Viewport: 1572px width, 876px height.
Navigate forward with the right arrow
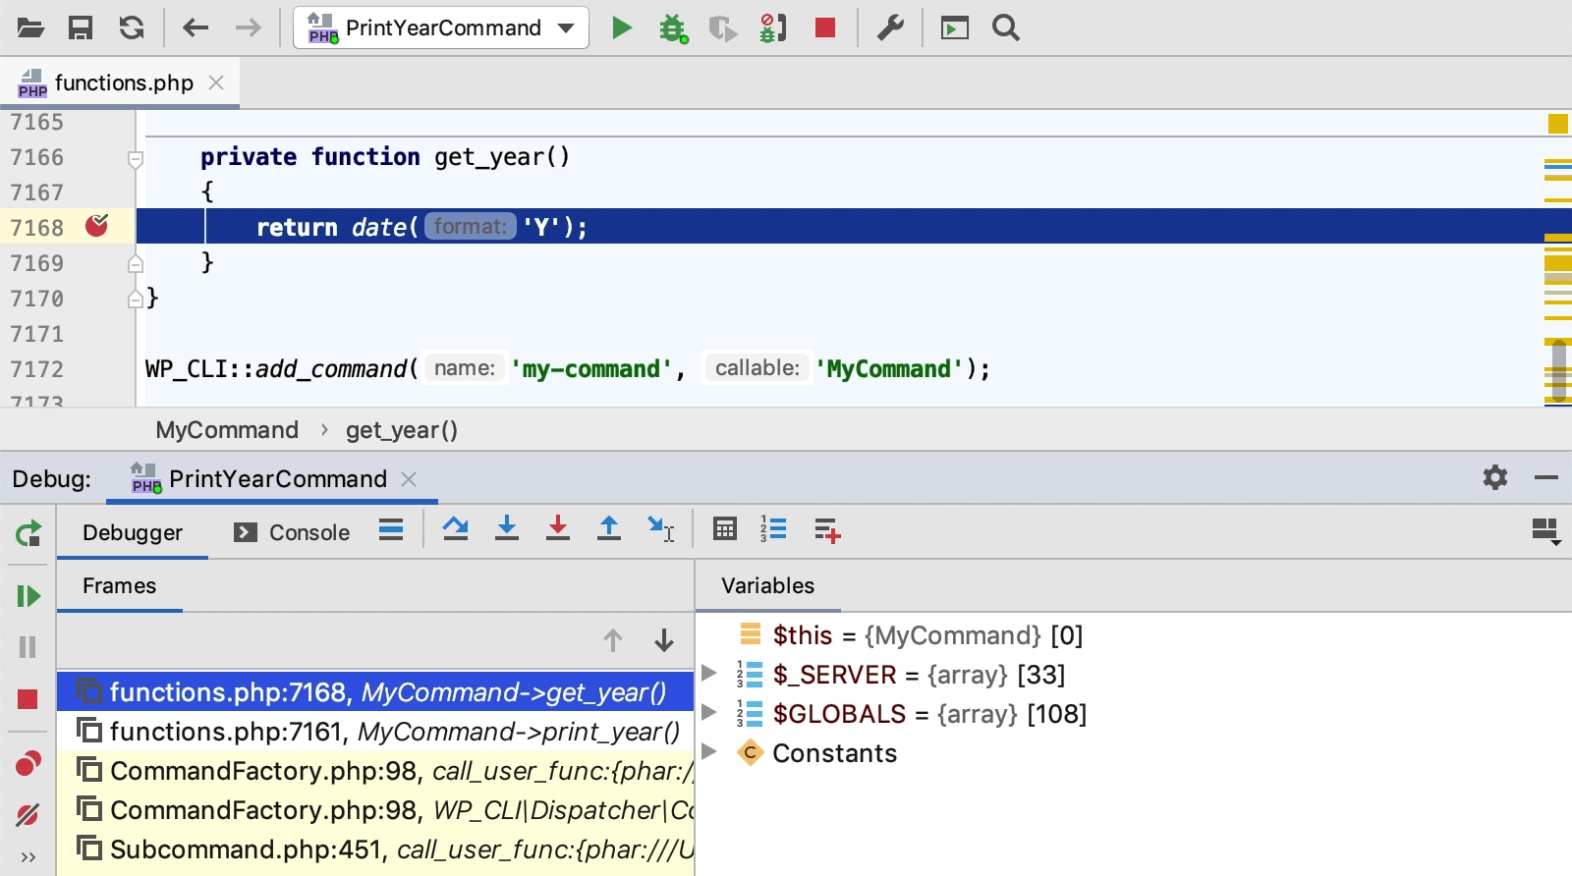click(x=248, y=27)
